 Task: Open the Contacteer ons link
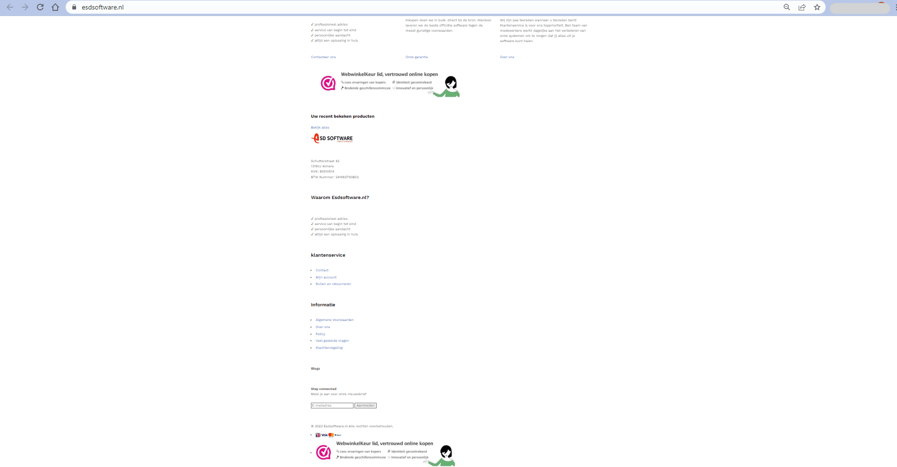[323, 57]
